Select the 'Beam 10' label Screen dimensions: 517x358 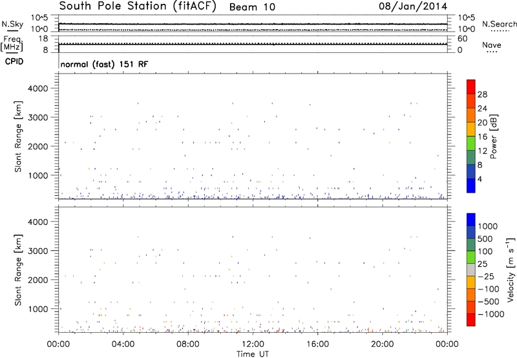coord(252,7)
